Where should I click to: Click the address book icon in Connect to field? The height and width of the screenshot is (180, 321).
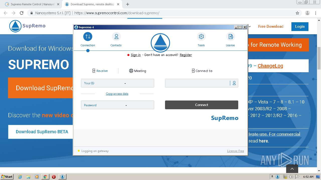pos(234,83)
